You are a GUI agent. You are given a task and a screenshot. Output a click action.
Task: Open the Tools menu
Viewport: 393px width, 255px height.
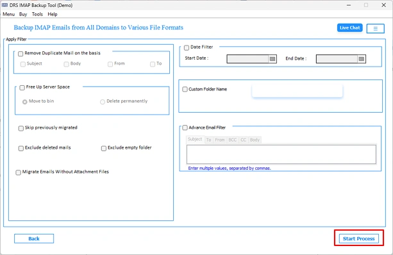coord(37,14)
